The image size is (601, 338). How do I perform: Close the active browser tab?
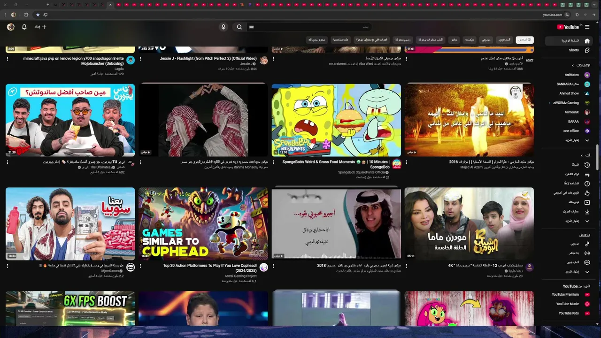click(x=110, y=5)
